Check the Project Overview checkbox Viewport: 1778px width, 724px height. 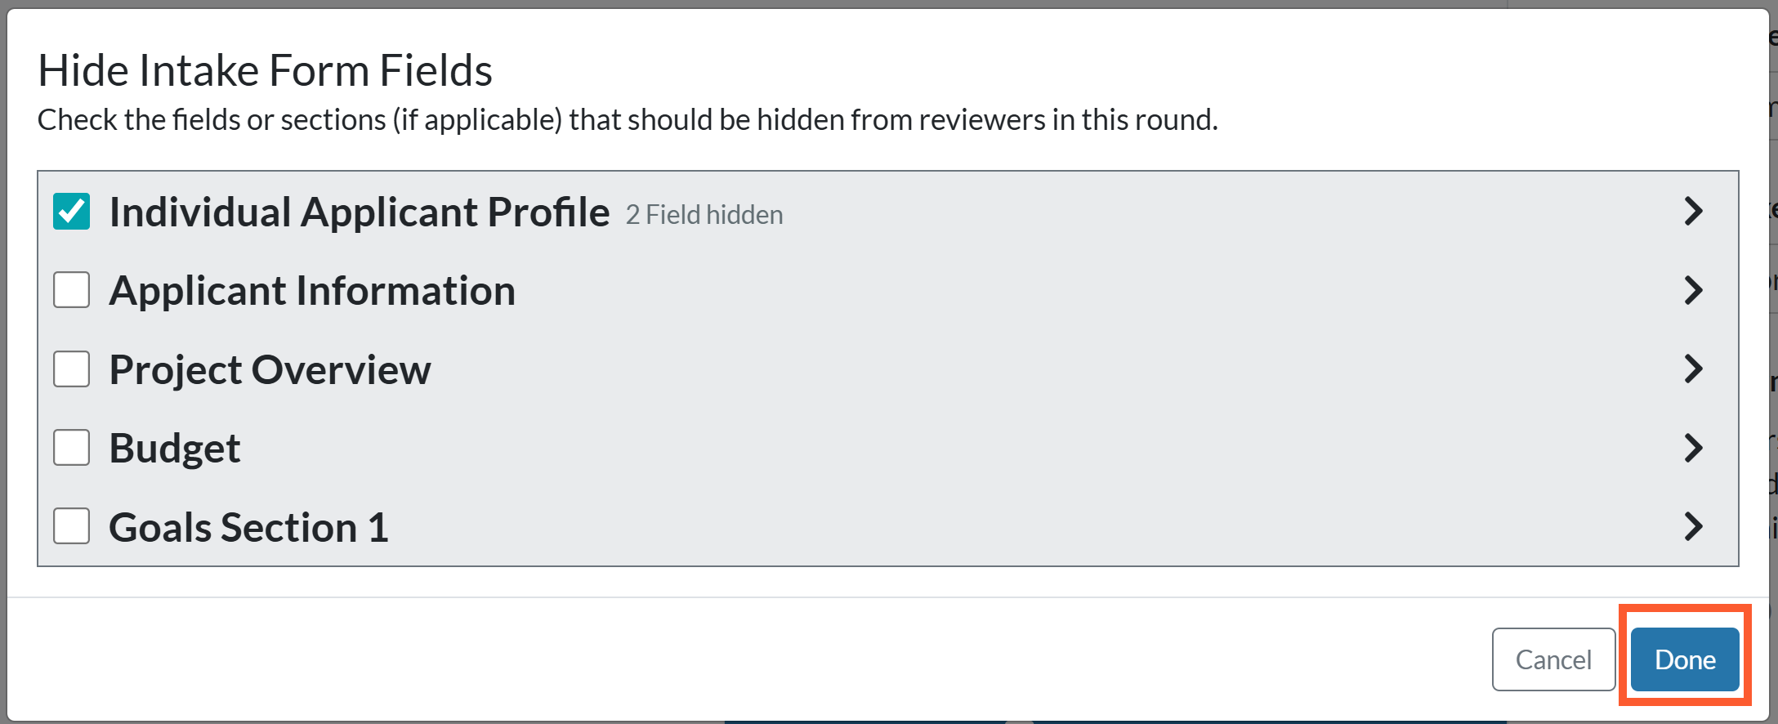tap(71, 369)
